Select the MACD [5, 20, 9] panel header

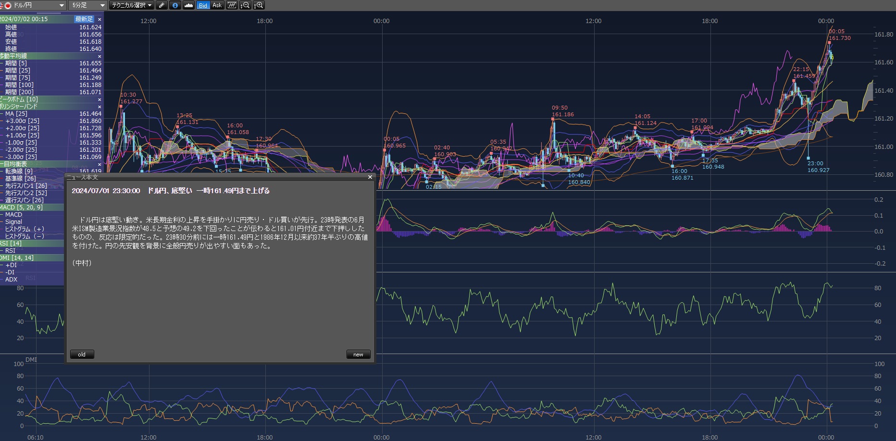pyautogui.click(x=22, y=208)
